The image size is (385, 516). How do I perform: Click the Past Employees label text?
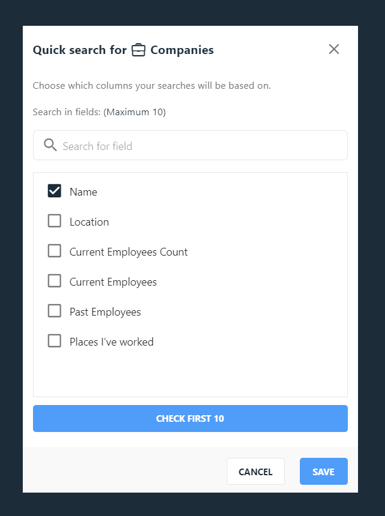[105, 312]
